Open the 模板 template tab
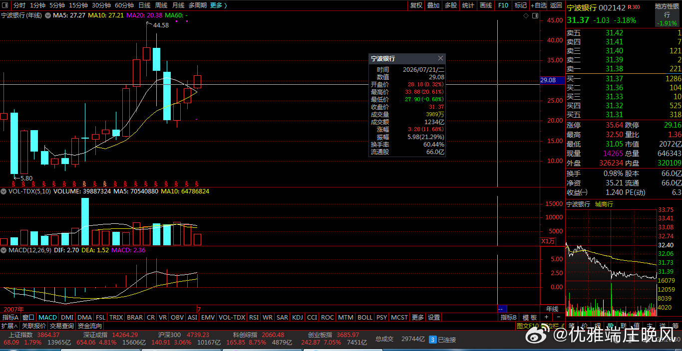Screen dimensions: 682x351 (x=530, y=317)
